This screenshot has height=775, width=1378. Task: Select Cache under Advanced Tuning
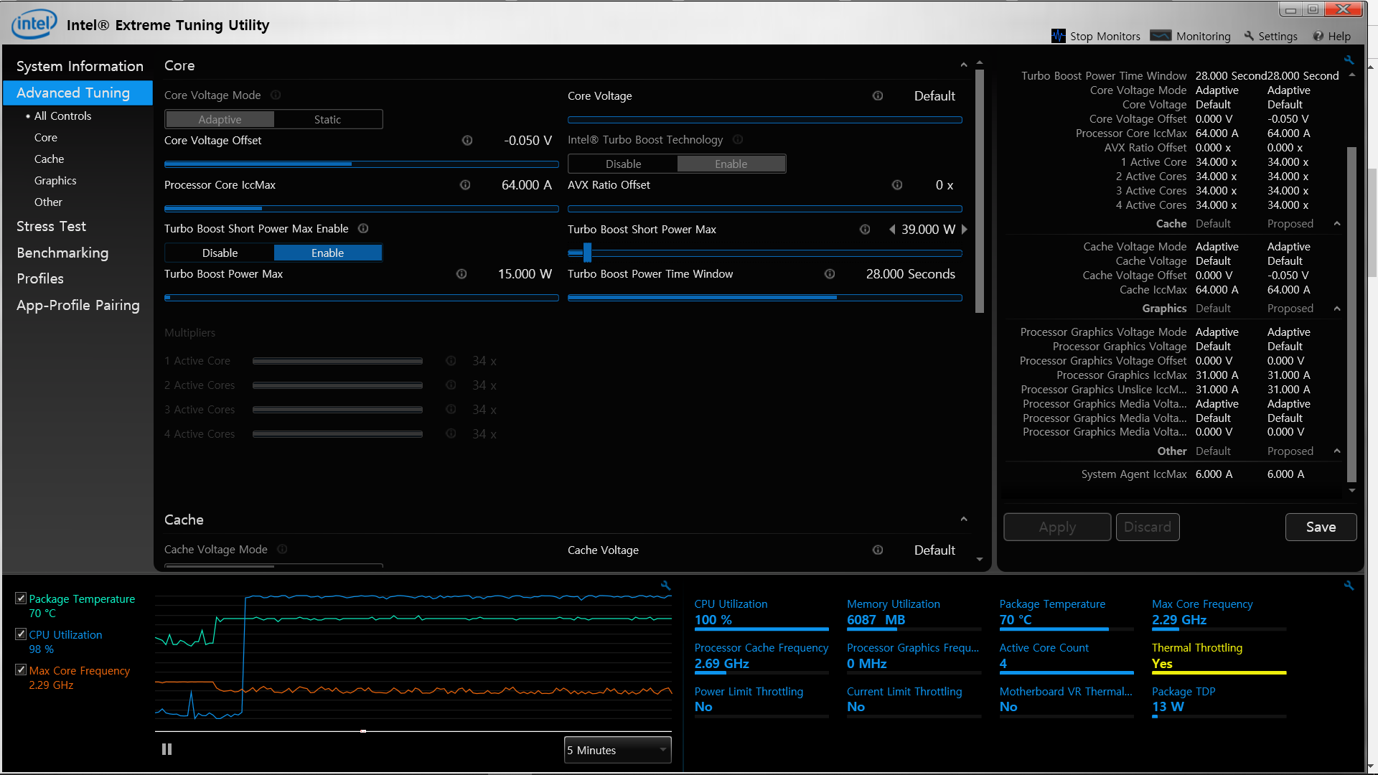(x=49, y=159)
